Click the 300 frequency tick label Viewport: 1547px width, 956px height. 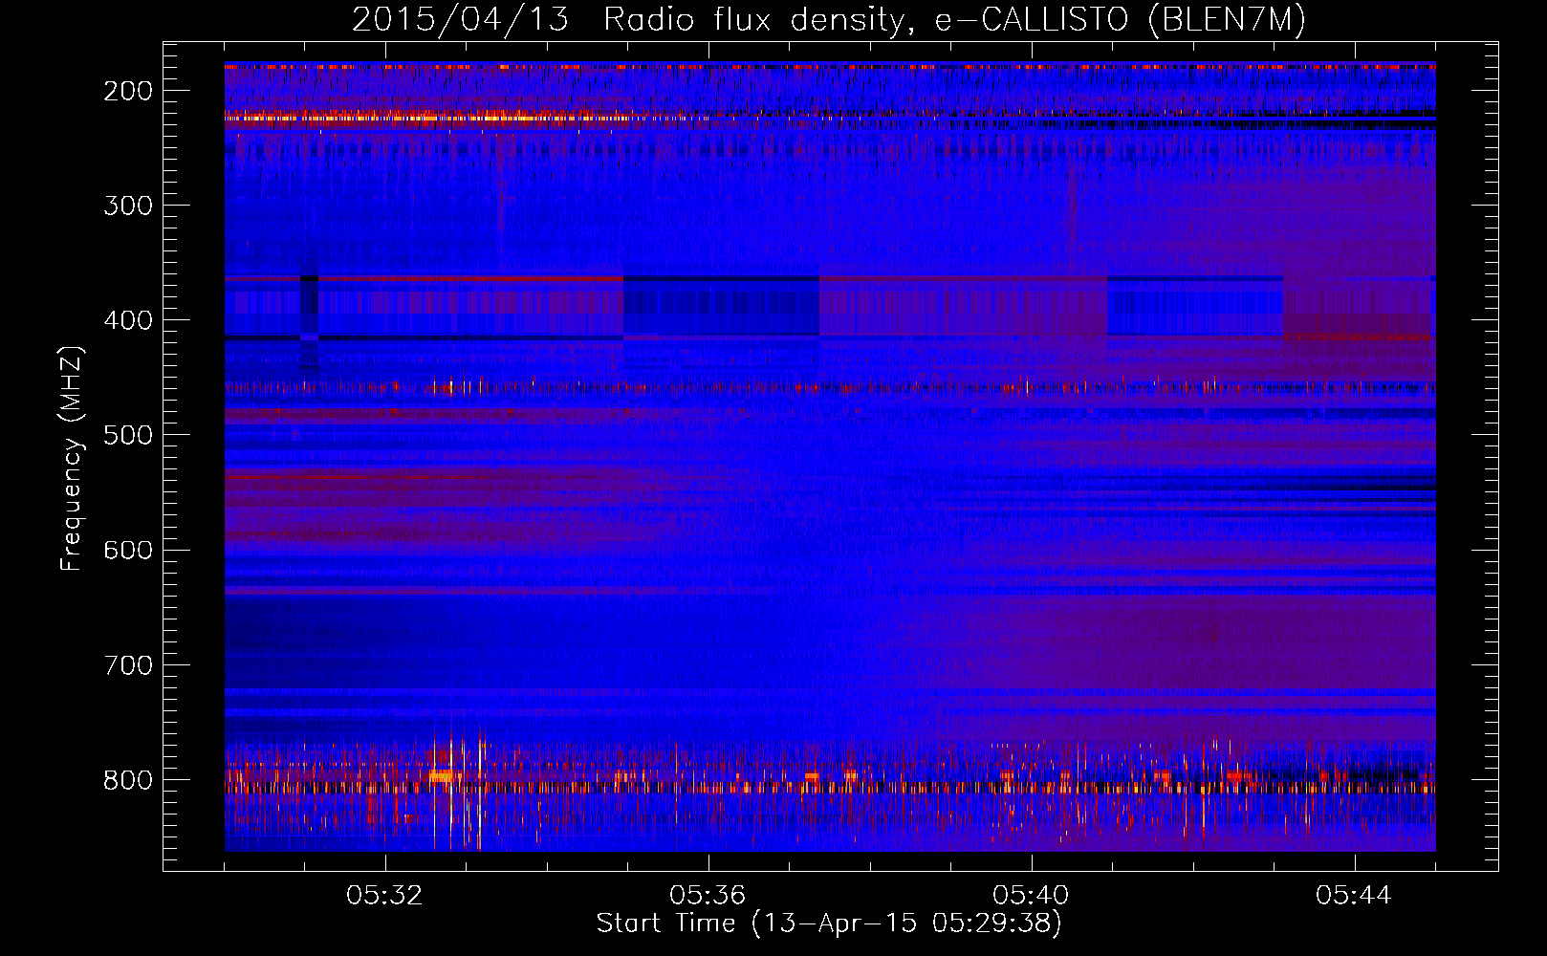point(128,206)
